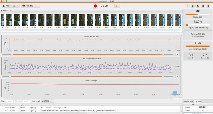Switch to the App info tab
Image resolution: width=213 pixels, height=114 pixels.
coord(198,101)
